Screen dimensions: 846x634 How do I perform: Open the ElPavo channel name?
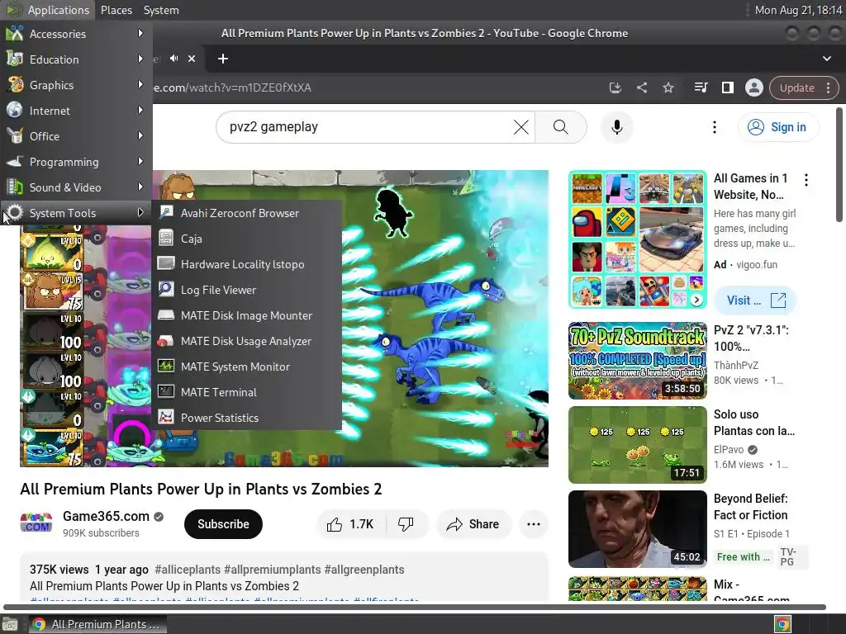729,450
